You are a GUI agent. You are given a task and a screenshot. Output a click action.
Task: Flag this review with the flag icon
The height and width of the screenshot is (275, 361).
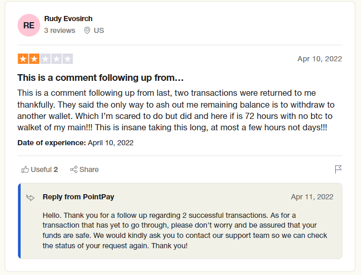point(338,169)
